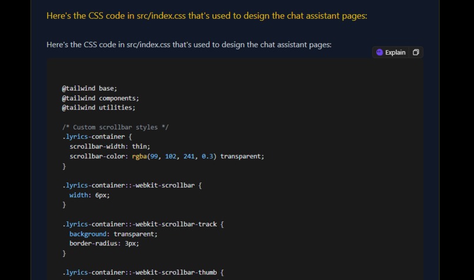Click the 'scrollbar-width: thin;' line
The image size is (474, 280).
click(x=110, y=146)
